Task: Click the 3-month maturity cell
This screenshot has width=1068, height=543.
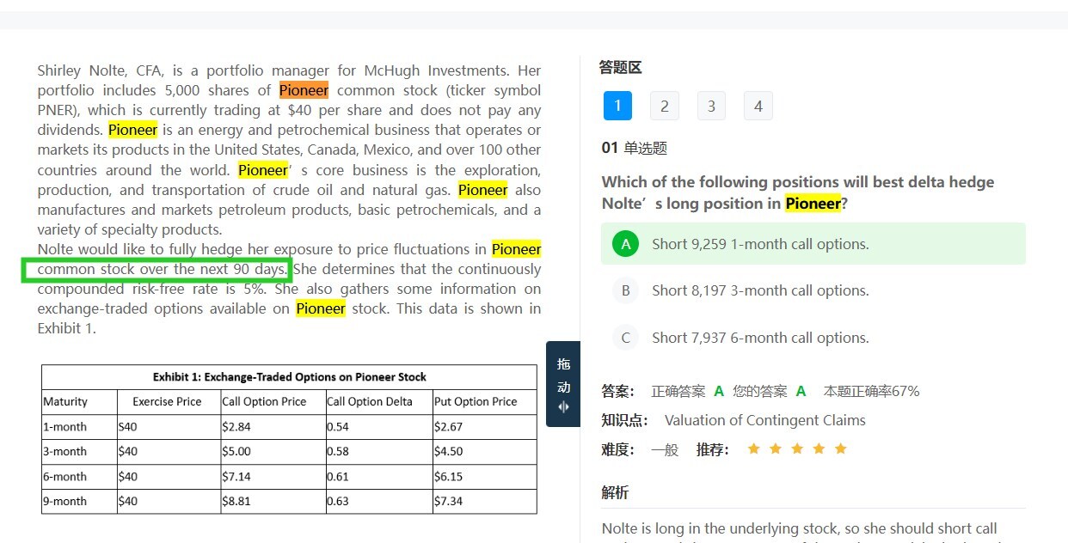Action: click(79, 452)
